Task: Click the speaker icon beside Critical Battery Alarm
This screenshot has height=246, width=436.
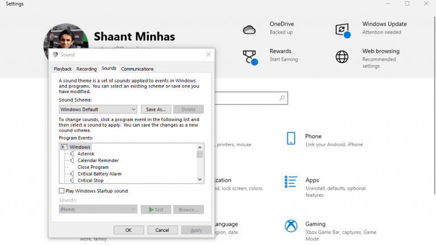Action: [x=72, y=174]
